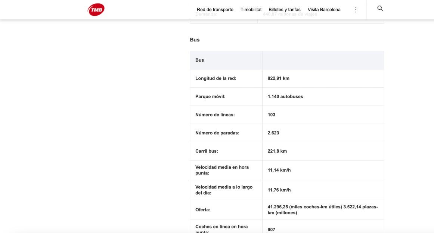Click the Bus section heading above the table

coord(195,40)
